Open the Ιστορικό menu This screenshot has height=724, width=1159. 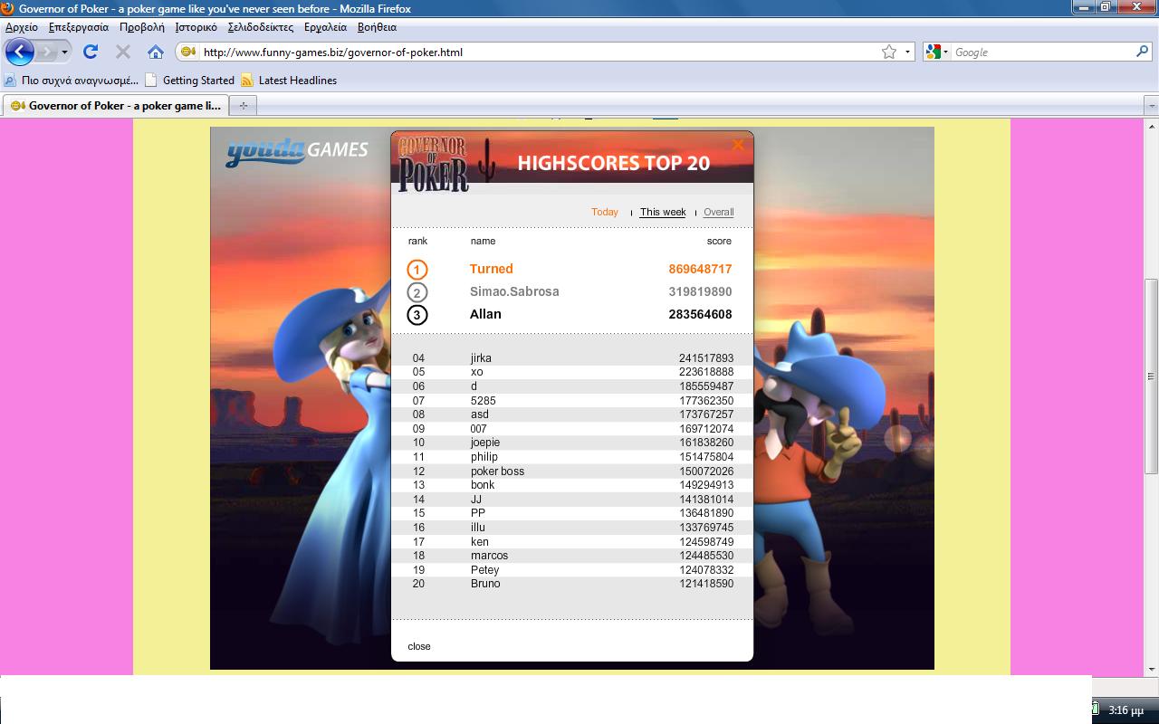(196, 27)
